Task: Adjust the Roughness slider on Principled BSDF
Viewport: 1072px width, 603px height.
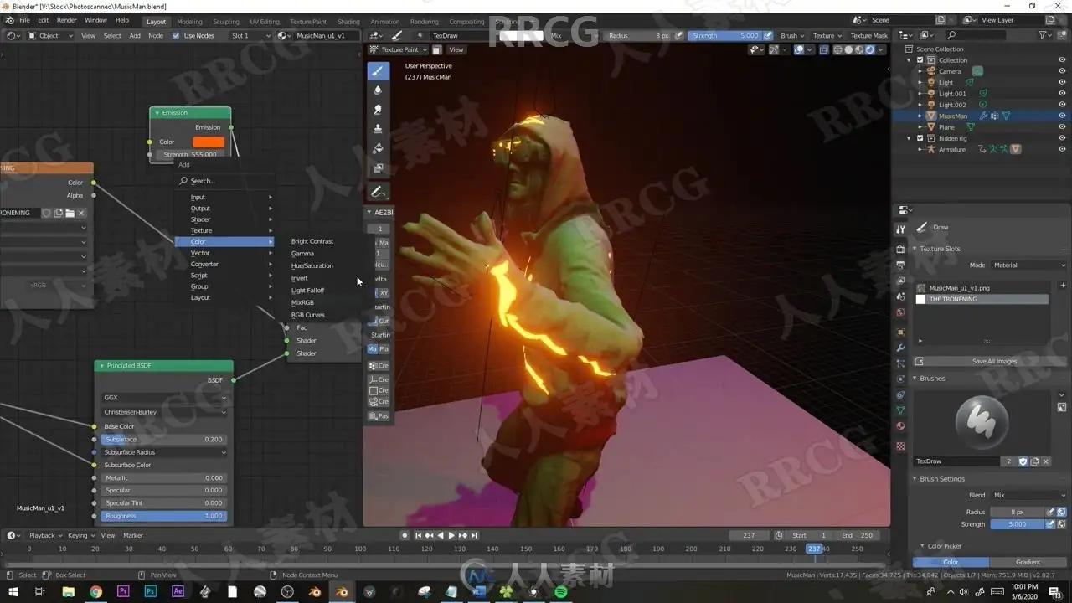Action: (x=163, y=516)
